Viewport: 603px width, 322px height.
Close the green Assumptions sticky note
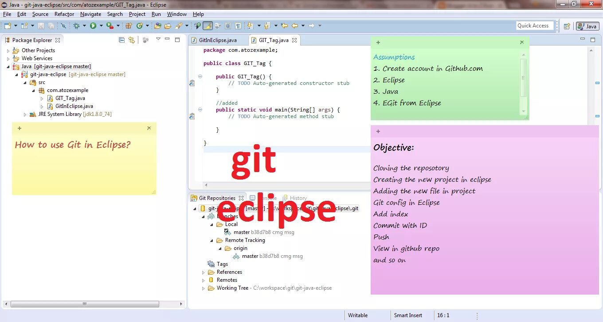click(x=522, y=42)
